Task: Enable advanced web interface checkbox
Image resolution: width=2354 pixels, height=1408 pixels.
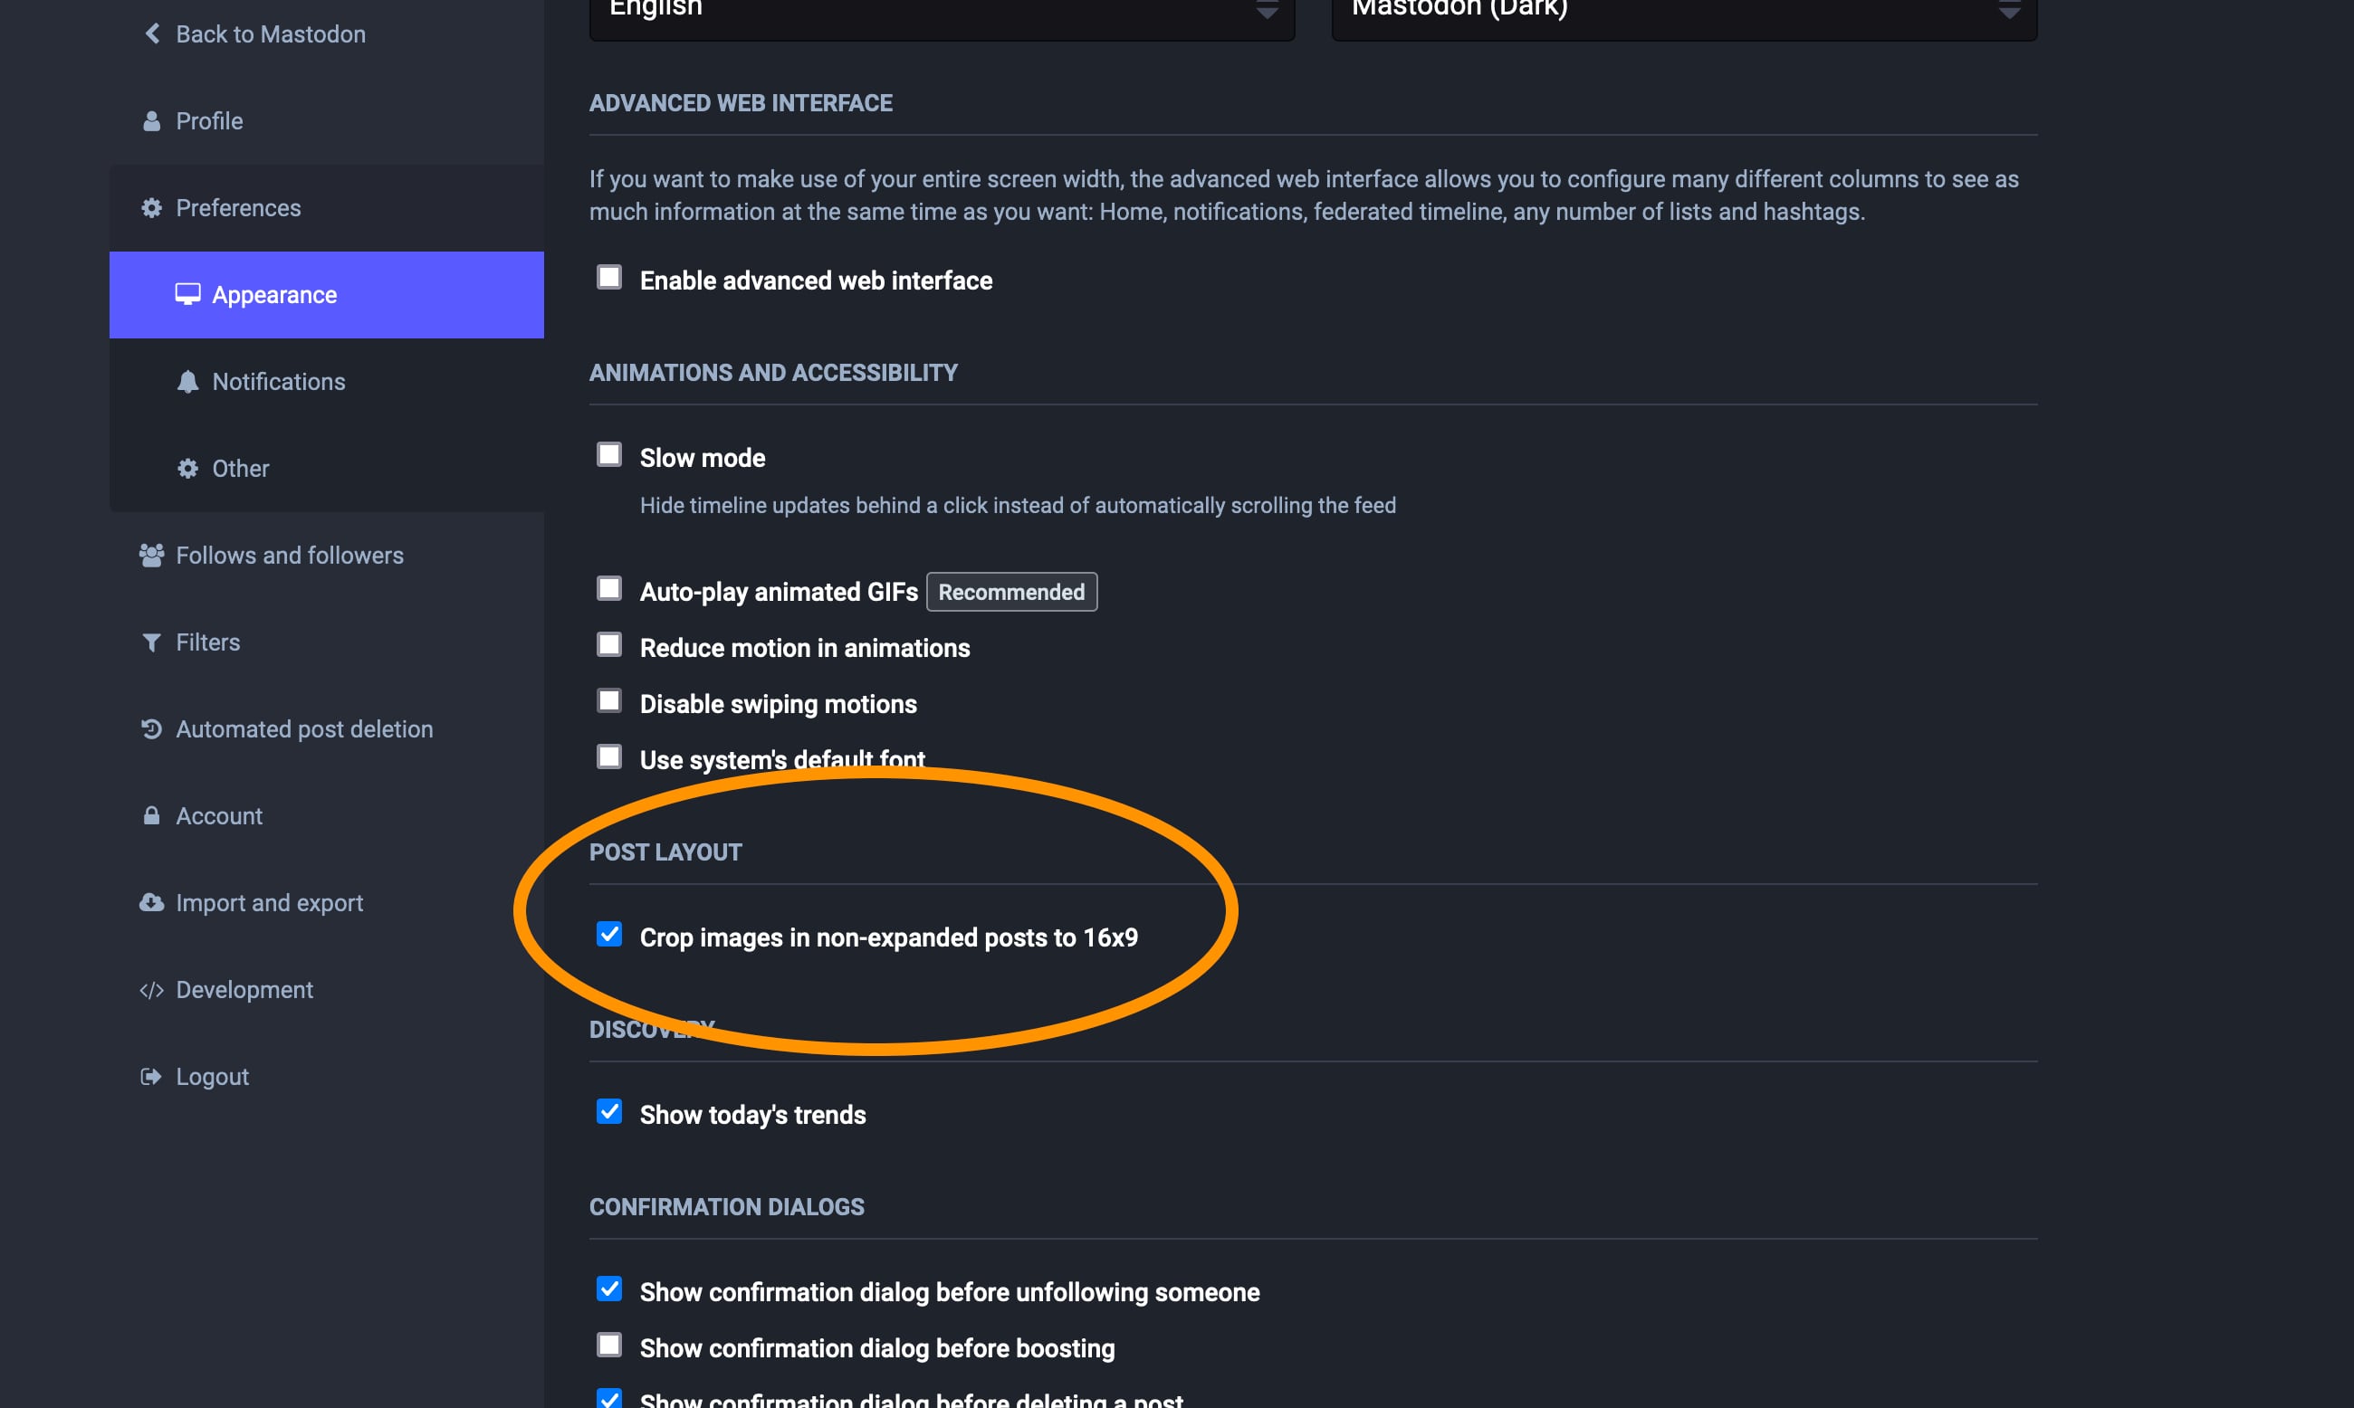Action: pyautogui.click(x=609, y=277)
